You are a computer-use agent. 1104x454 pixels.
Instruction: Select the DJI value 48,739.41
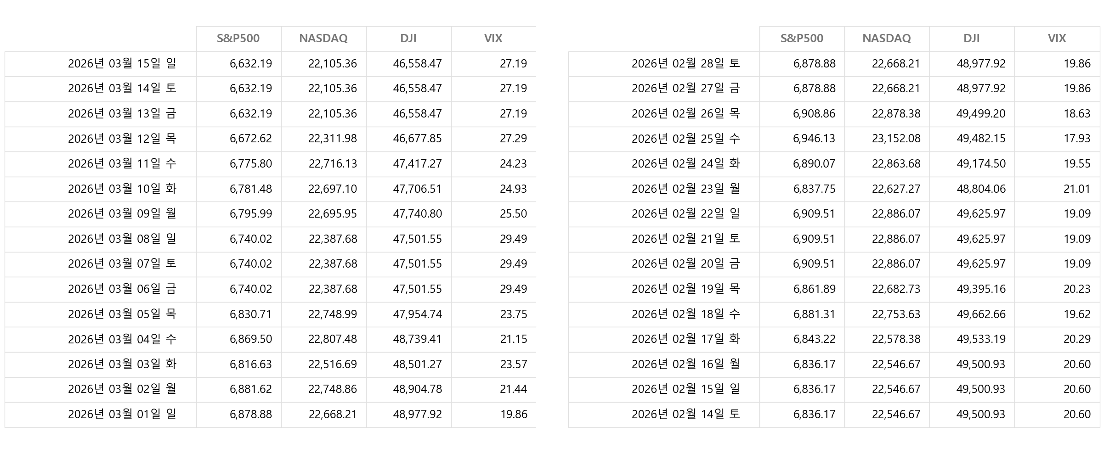click(417, 339)
